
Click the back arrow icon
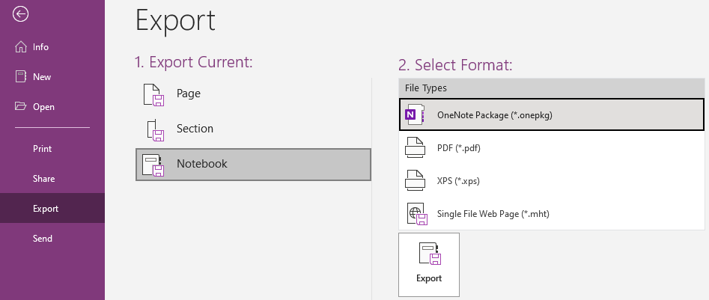[x=21, y=13]
